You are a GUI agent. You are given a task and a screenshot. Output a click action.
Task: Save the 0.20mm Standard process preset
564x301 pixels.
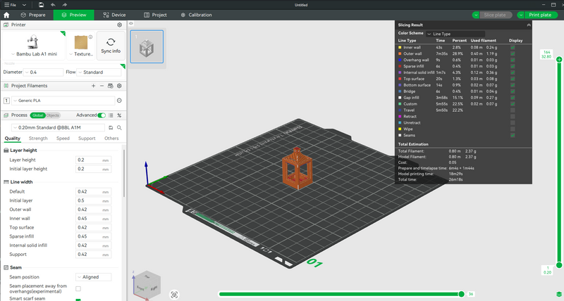[111, 127]
